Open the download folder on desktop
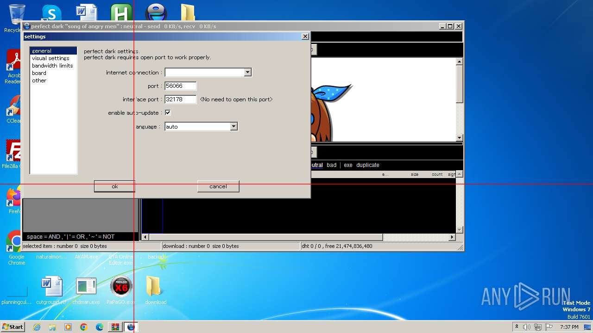The height and width of the screenshot is (333, 593). (156, 290)
